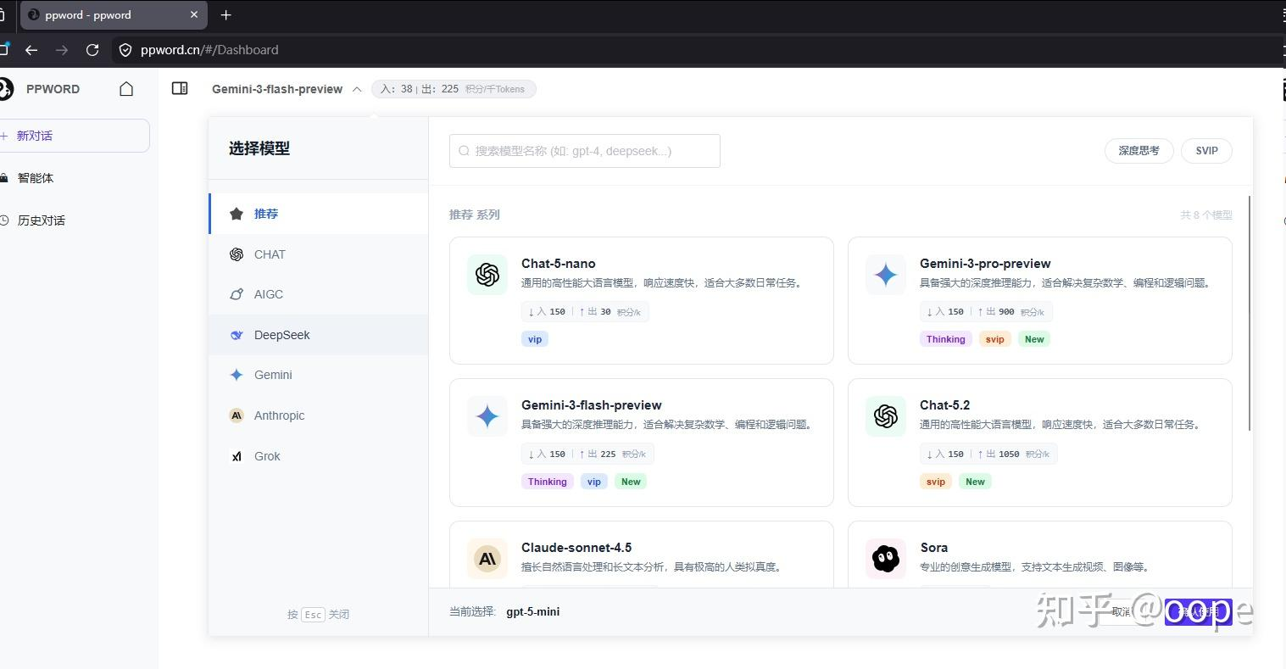Click the chevron next to the model name

click(357, 89)
